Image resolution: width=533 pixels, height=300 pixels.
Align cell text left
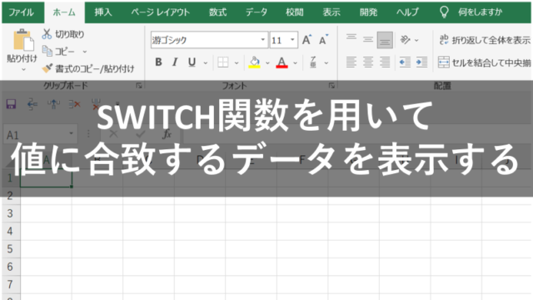click(x=351, y=62)
